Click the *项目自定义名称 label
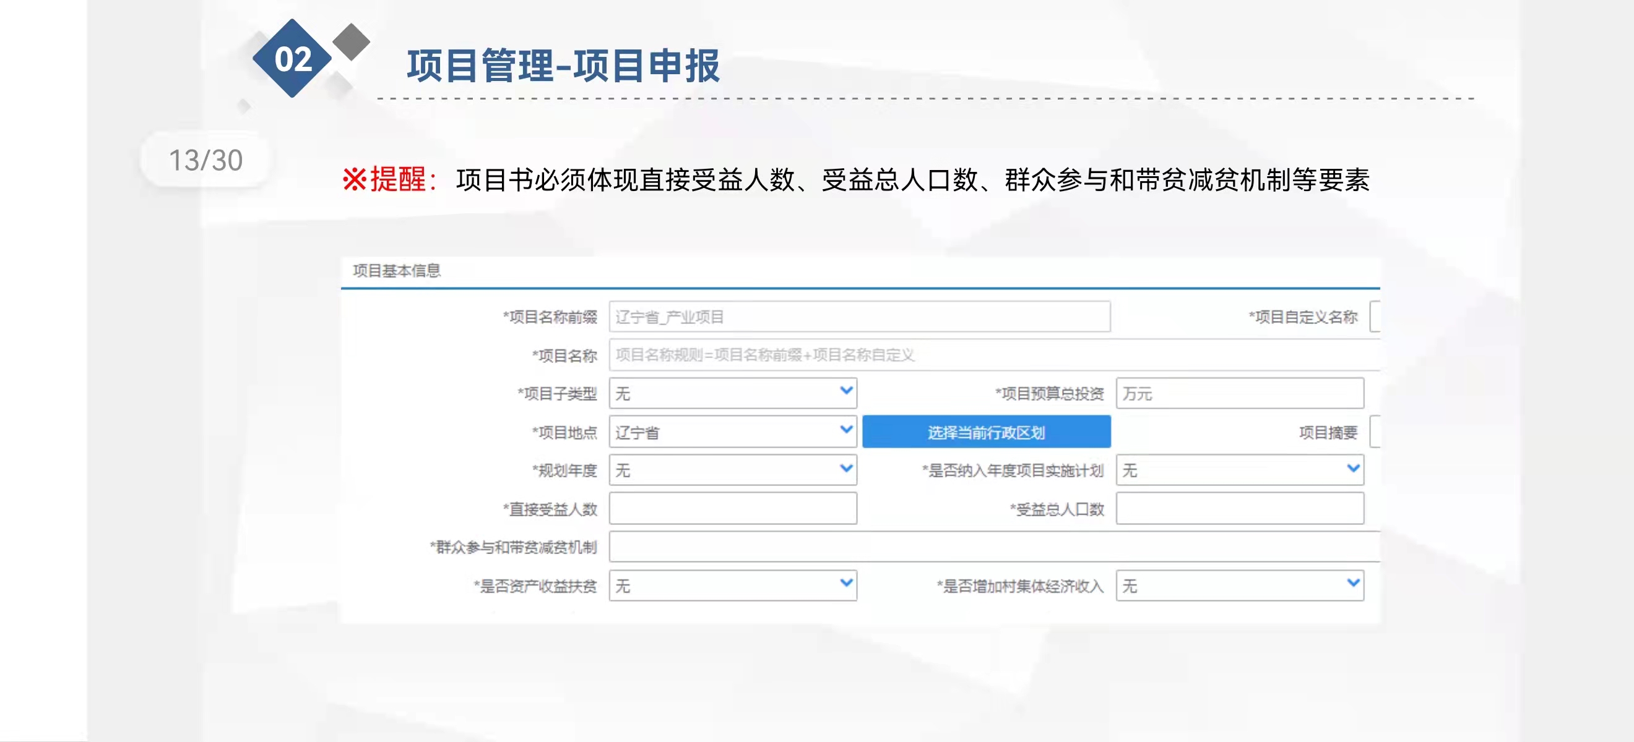This screenshot has height=742, width=1634. (x=1303, y=317)
